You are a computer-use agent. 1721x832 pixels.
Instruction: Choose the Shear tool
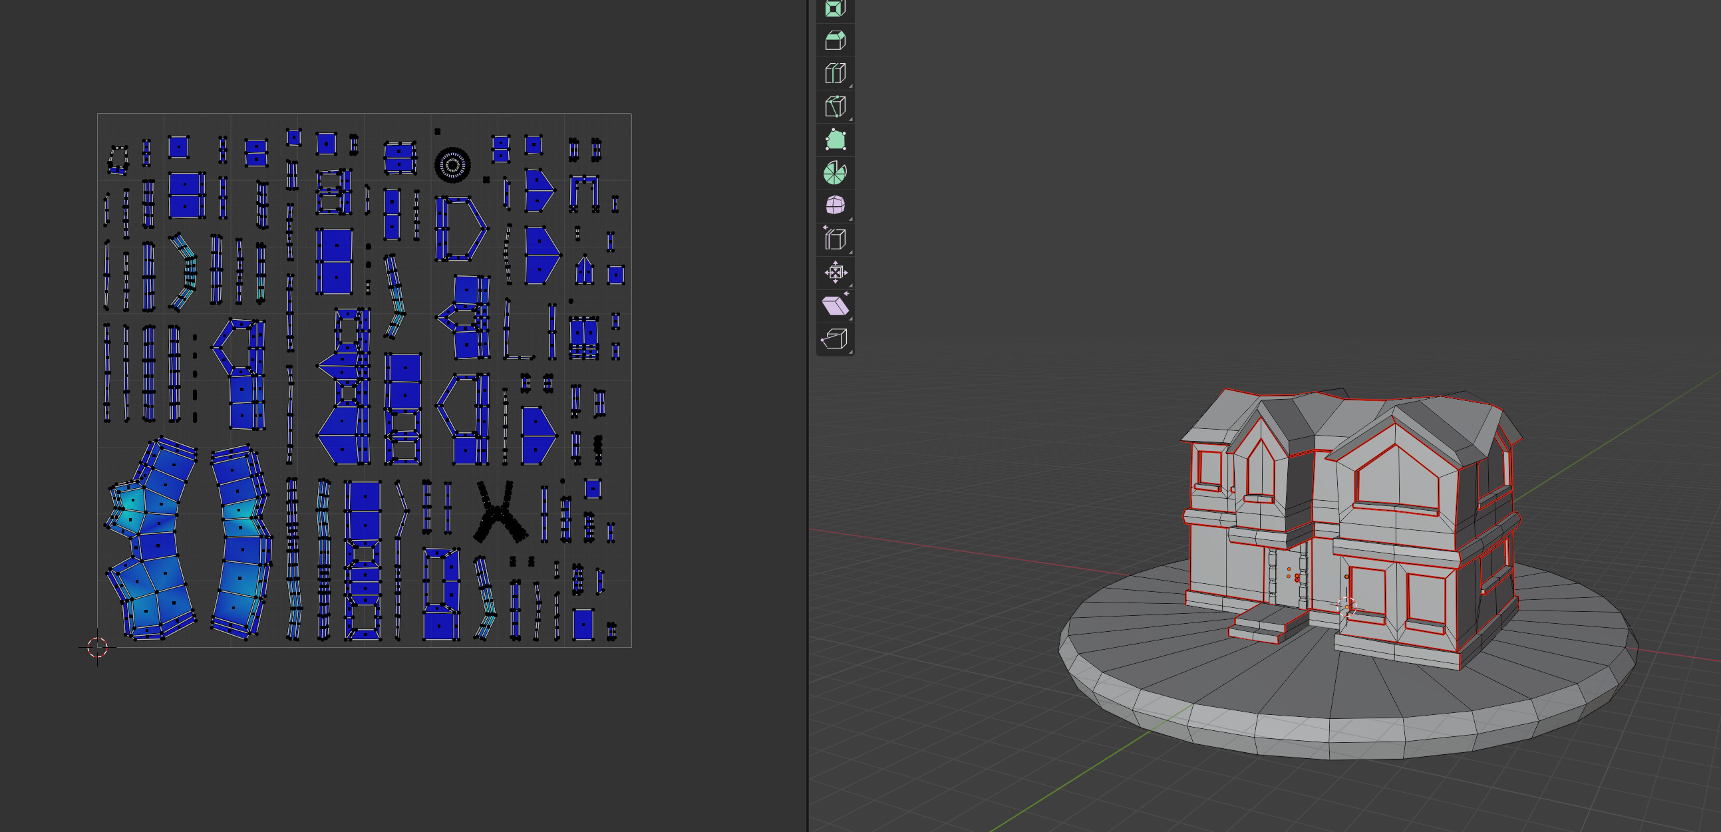tap(834, 306)
